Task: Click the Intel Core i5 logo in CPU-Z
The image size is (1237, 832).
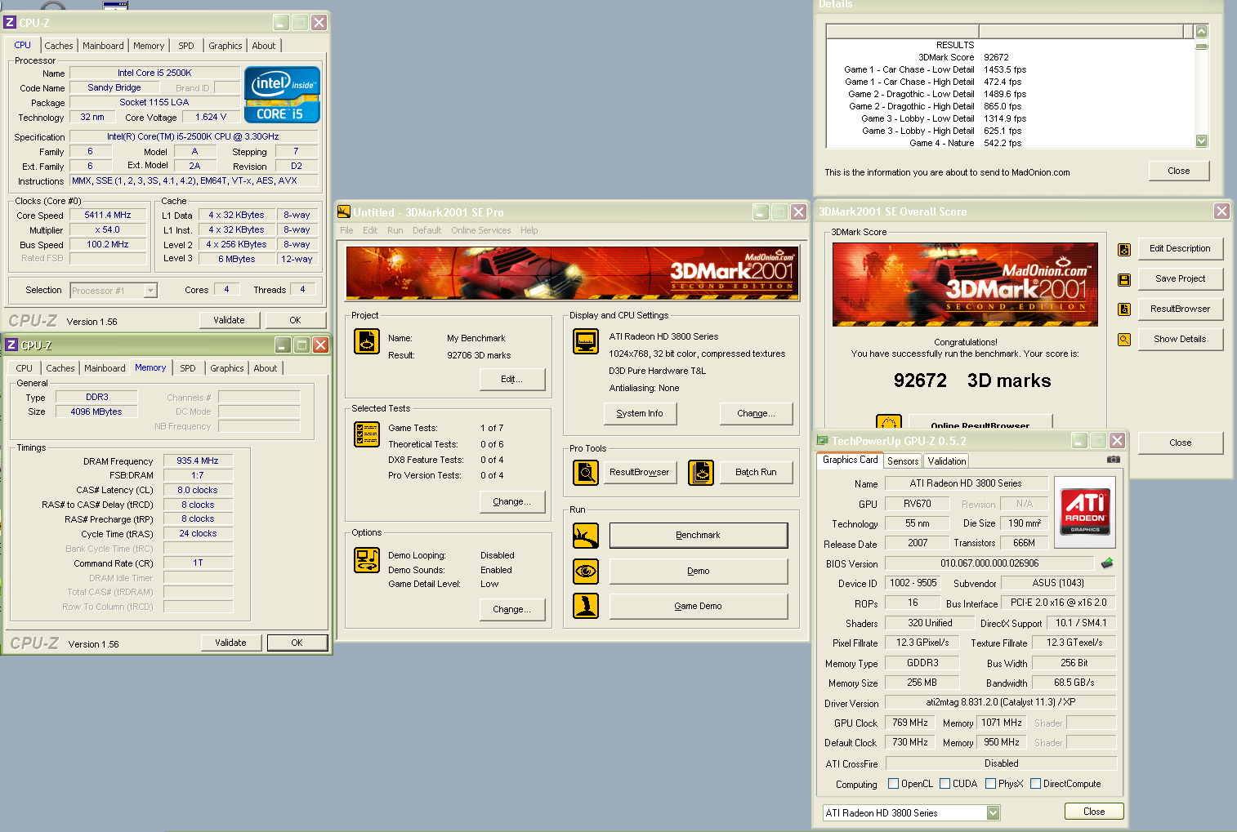Action: (282, 95)
